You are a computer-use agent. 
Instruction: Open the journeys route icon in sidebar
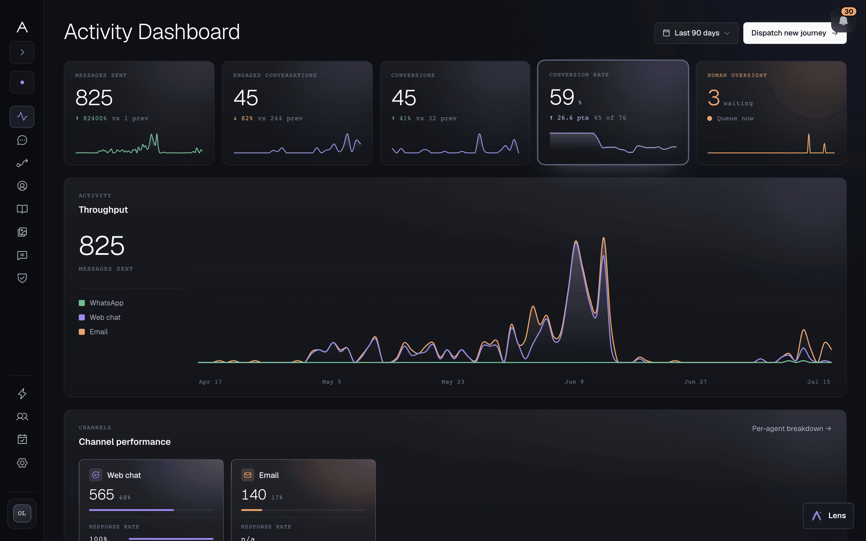[x=22, y=163]
